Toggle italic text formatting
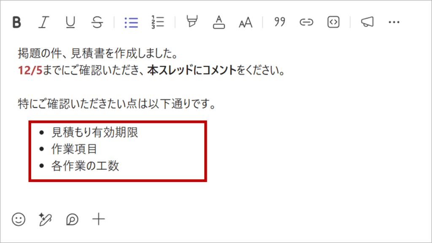 coord(43,22)
